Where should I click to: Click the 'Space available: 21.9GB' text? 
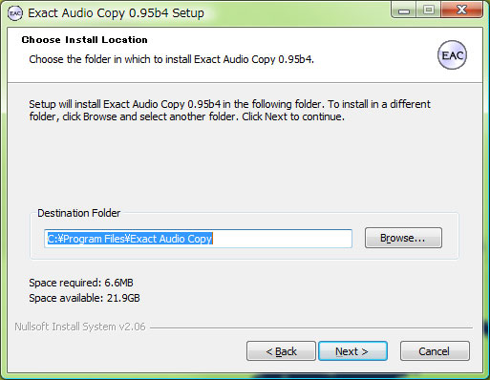click(x=84, y=298)
